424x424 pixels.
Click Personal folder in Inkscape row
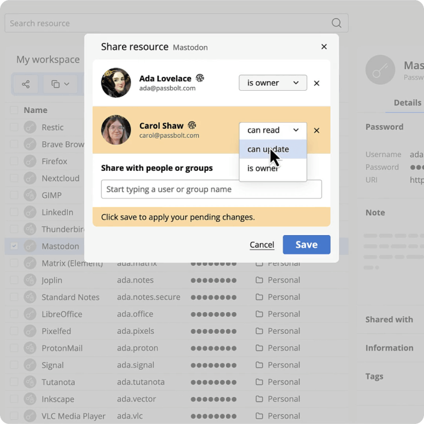tap(284, 399)
